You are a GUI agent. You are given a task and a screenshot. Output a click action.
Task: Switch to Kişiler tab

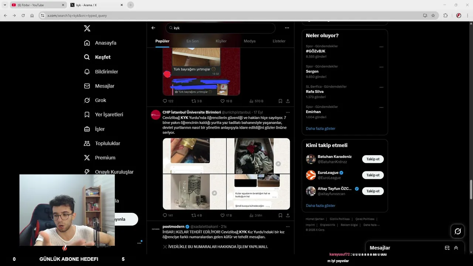tap(221, 41)
